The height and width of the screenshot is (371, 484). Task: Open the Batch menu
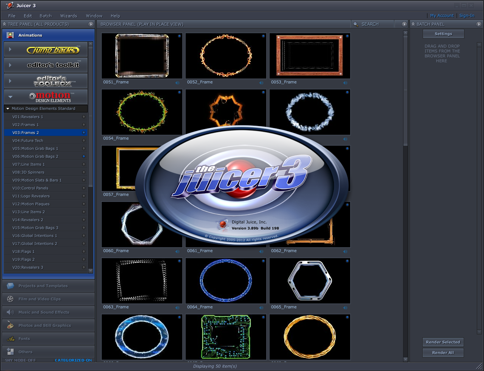point(46,16)
